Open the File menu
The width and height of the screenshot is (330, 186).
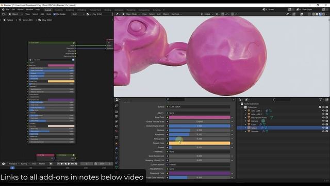pyautogui.click(x=8, y=9)
